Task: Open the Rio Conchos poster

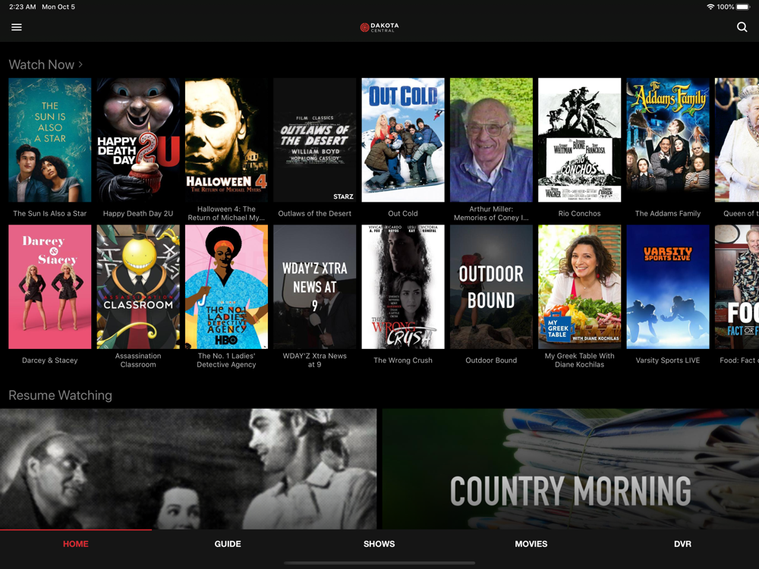Action: click(579, 140)
